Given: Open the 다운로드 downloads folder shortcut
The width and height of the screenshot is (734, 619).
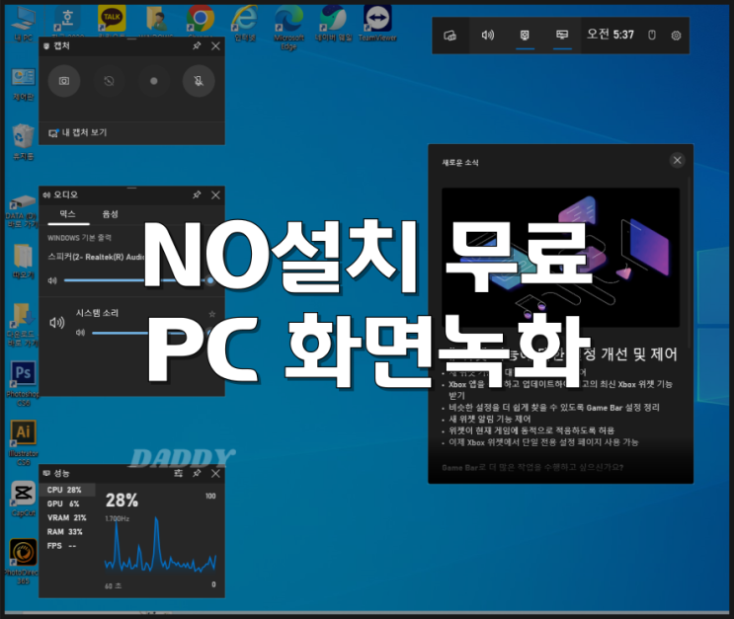Looking at the screenshot, I should [x=22, y=324].
